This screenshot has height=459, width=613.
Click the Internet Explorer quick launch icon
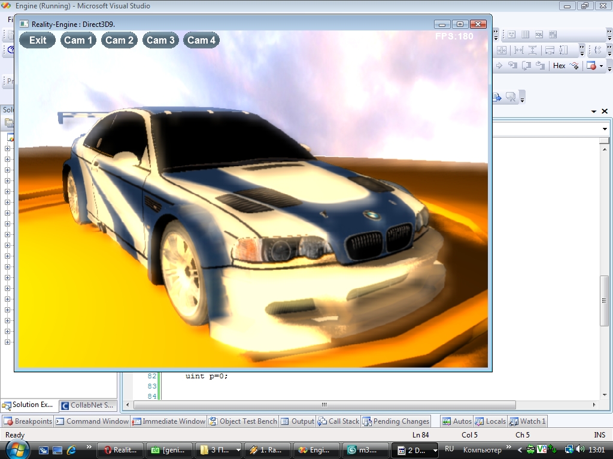click(x=71, y=449)
